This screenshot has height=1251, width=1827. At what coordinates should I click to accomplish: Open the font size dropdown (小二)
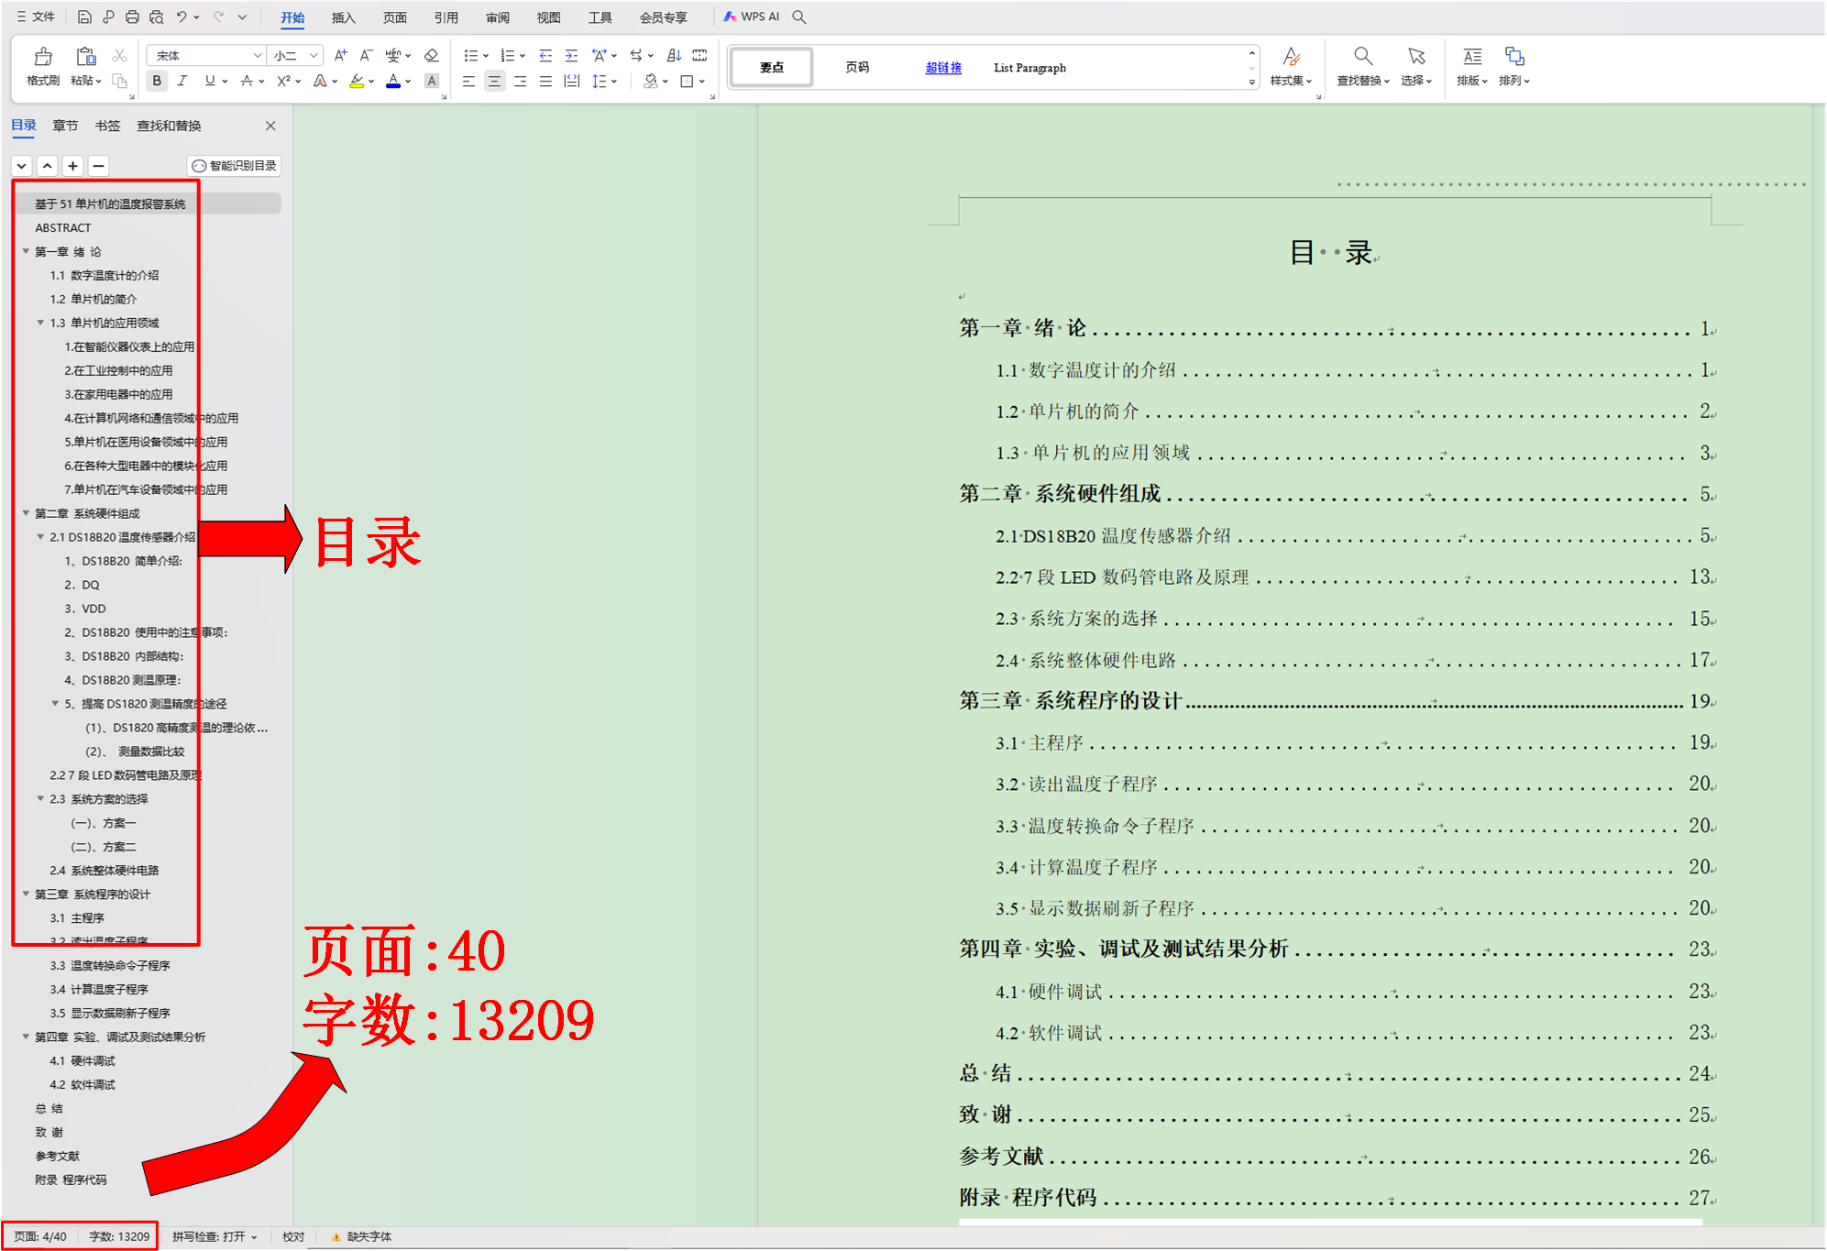point(314,55)
